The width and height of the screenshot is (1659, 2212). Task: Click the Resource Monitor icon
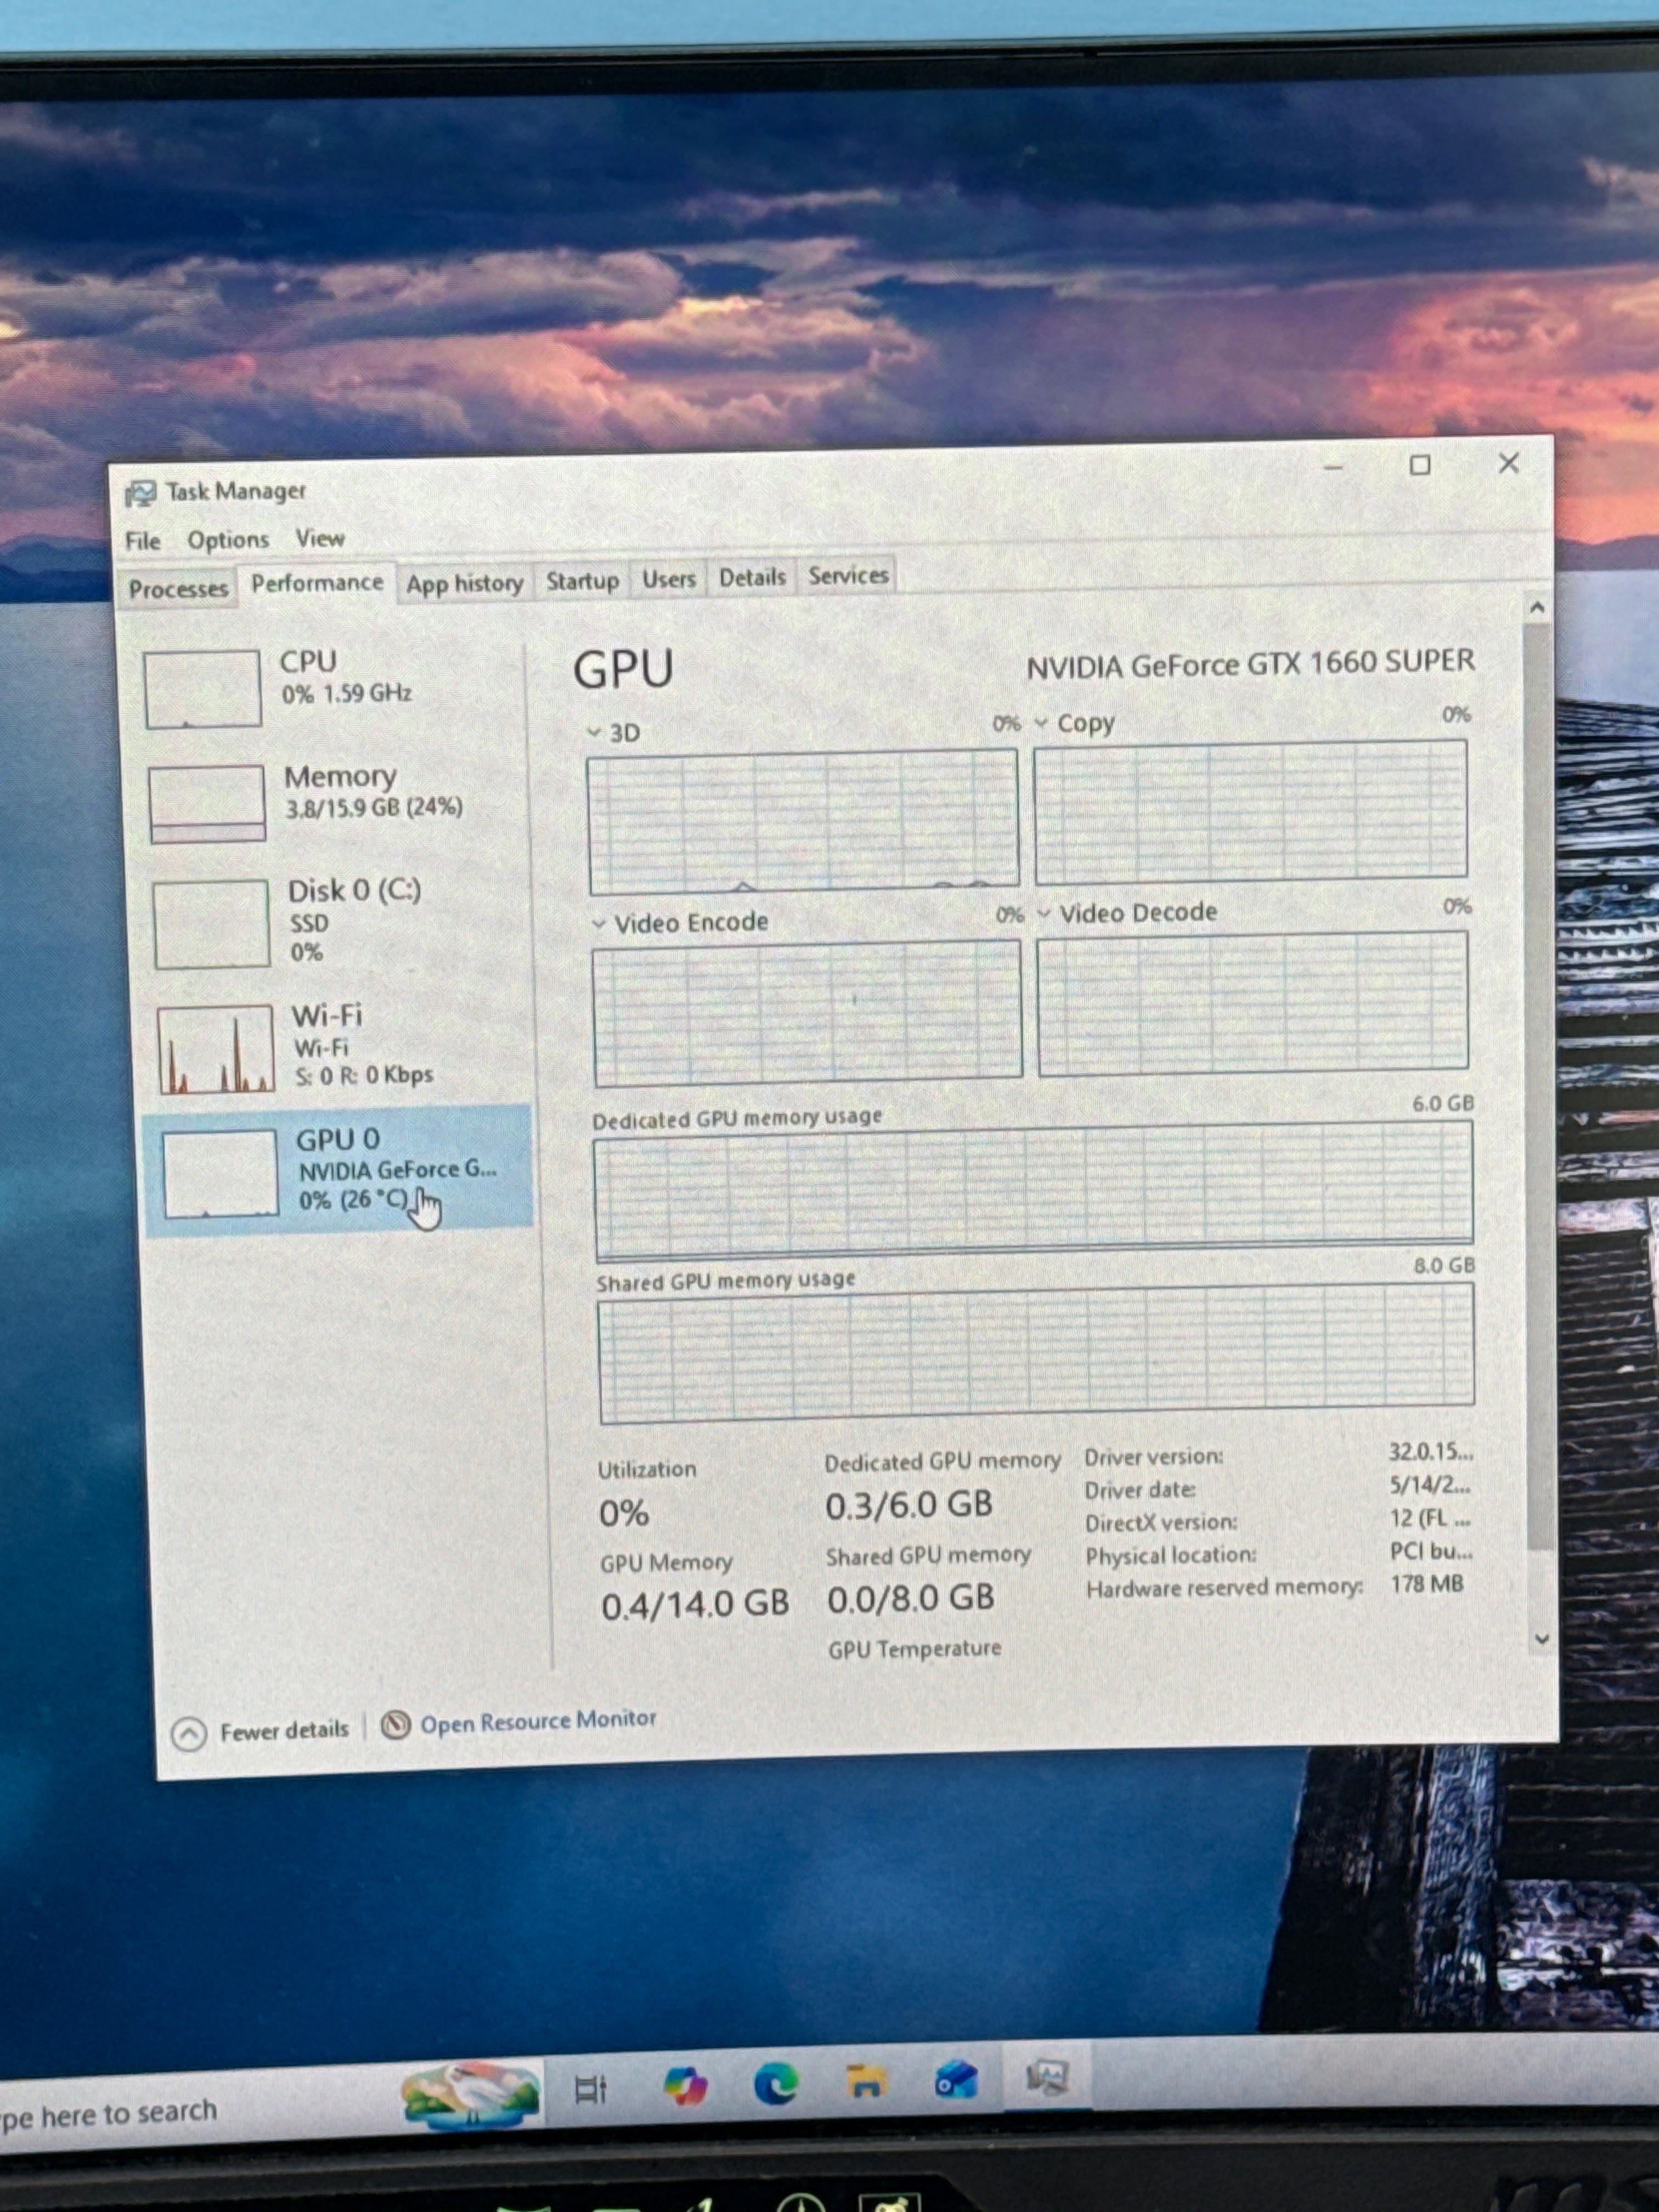point(396,1725)
